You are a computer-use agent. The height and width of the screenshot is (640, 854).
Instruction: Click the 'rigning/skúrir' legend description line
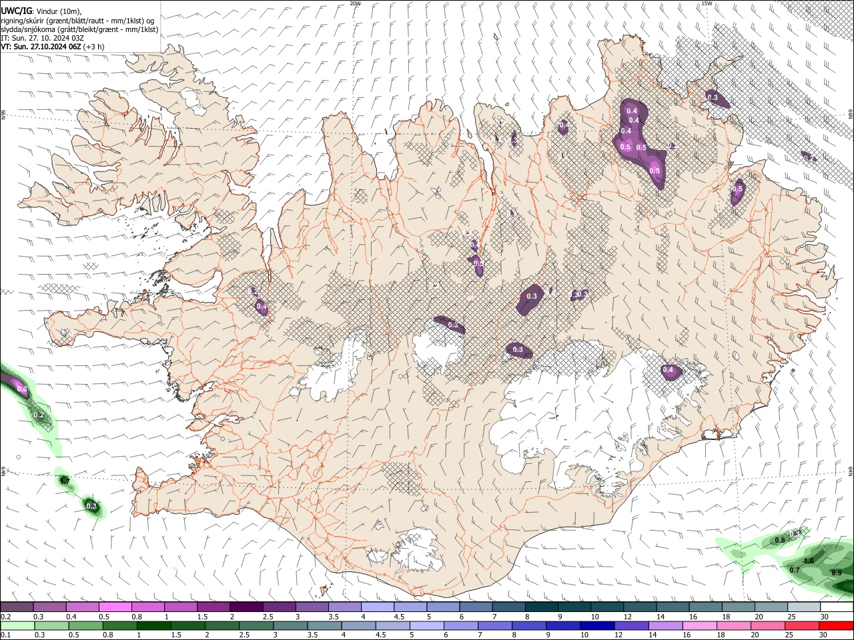tap(77, 21)
